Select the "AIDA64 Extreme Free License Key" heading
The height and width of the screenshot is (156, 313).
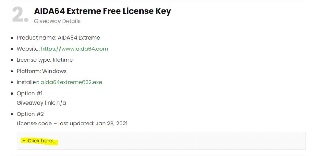point(102,11)
